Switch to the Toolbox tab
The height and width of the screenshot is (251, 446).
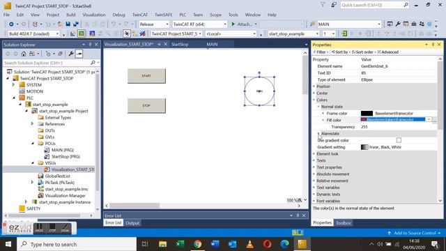(x=344, y=223)
